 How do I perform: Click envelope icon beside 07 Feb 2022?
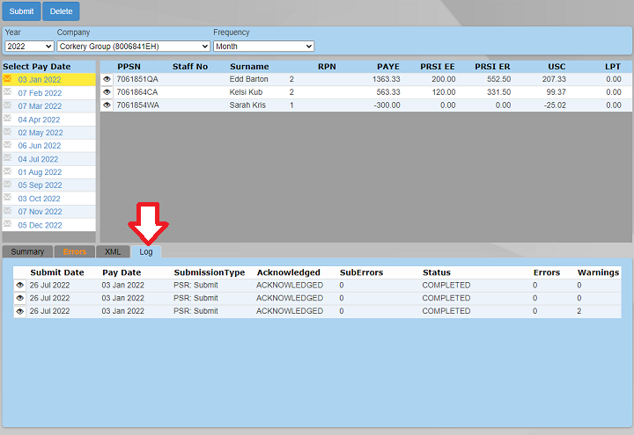tap(8, 92)
